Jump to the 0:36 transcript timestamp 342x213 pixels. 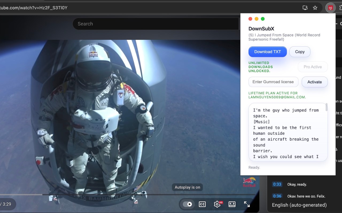click(277, 196)
